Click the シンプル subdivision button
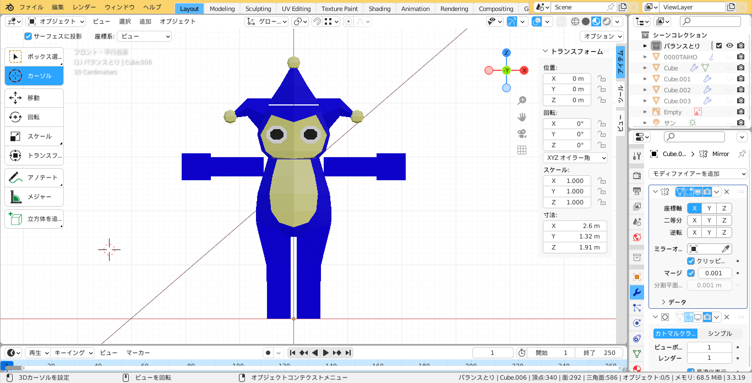 pyautogui.click(x=720, y=334)
